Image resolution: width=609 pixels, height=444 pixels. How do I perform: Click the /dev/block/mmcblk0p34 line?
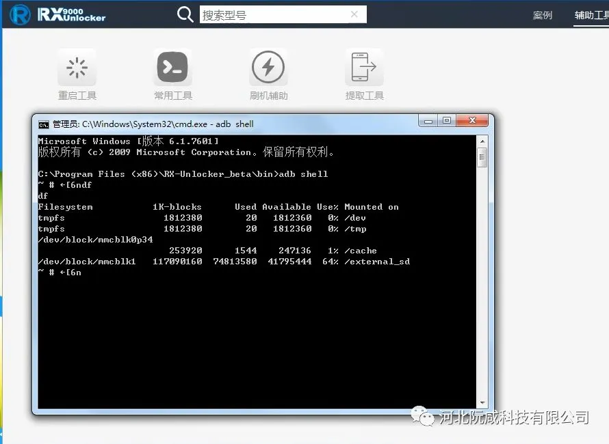[x=96, y=240]
